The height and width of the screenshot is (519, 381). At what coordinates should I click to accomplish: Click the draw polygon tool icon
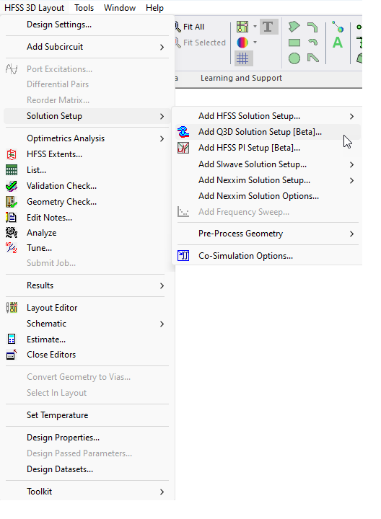(294, 27)
